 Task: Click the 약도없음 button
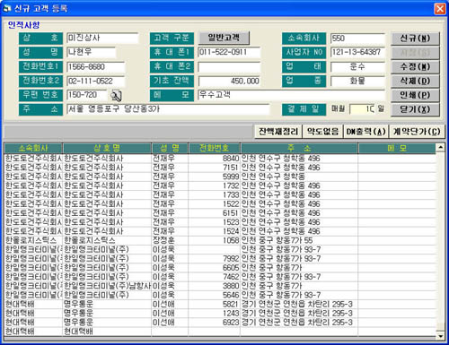tap(322, 132)
